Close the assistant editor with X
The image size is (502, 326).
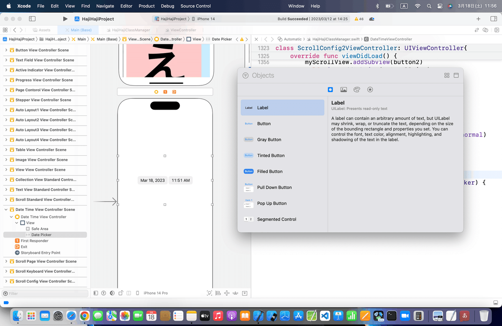click(256, 39)
